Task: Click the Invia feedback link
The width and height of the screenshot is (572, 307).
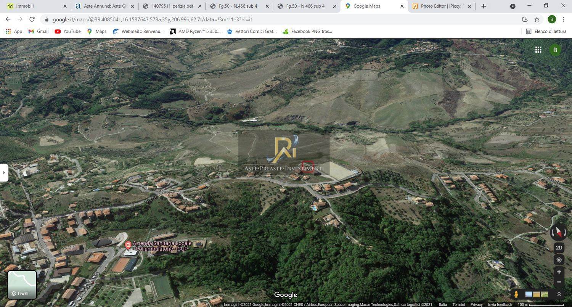Action: coord(500,304)
